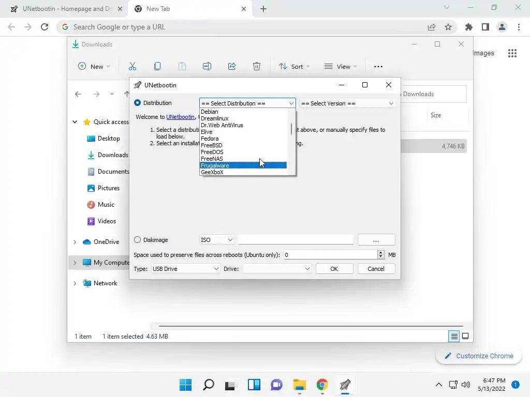
Task: Open the Type USB Drive dropdown
Action: pos(186,269)
